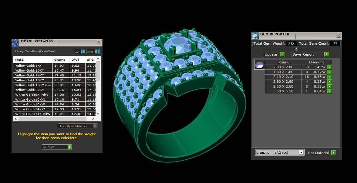Click green arrow beside 0.17tw row
Screen dimensions: 357x183
coord(329,72)
